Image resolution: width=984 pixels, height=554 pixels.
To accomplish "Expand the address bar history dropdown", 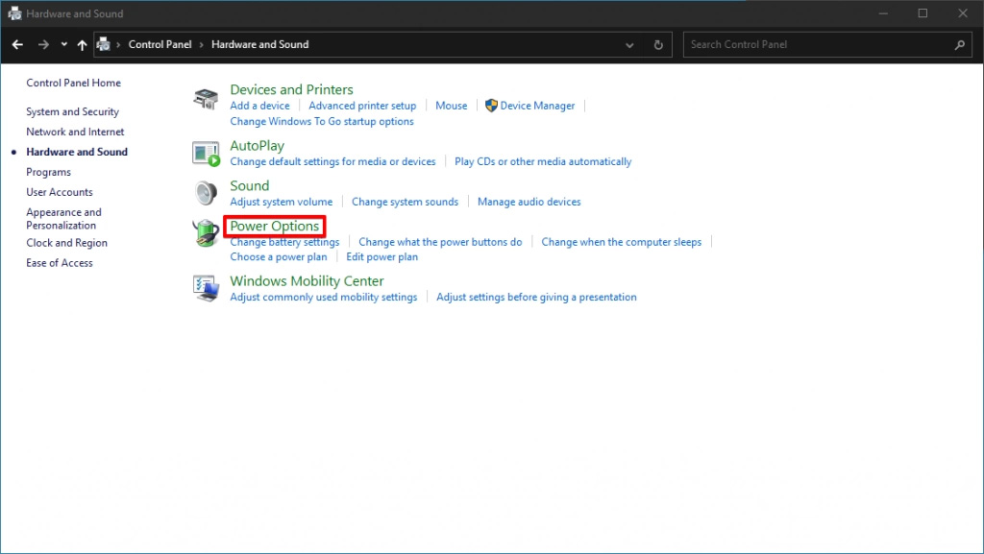I will pyautogui.click(x=629, y=45).
